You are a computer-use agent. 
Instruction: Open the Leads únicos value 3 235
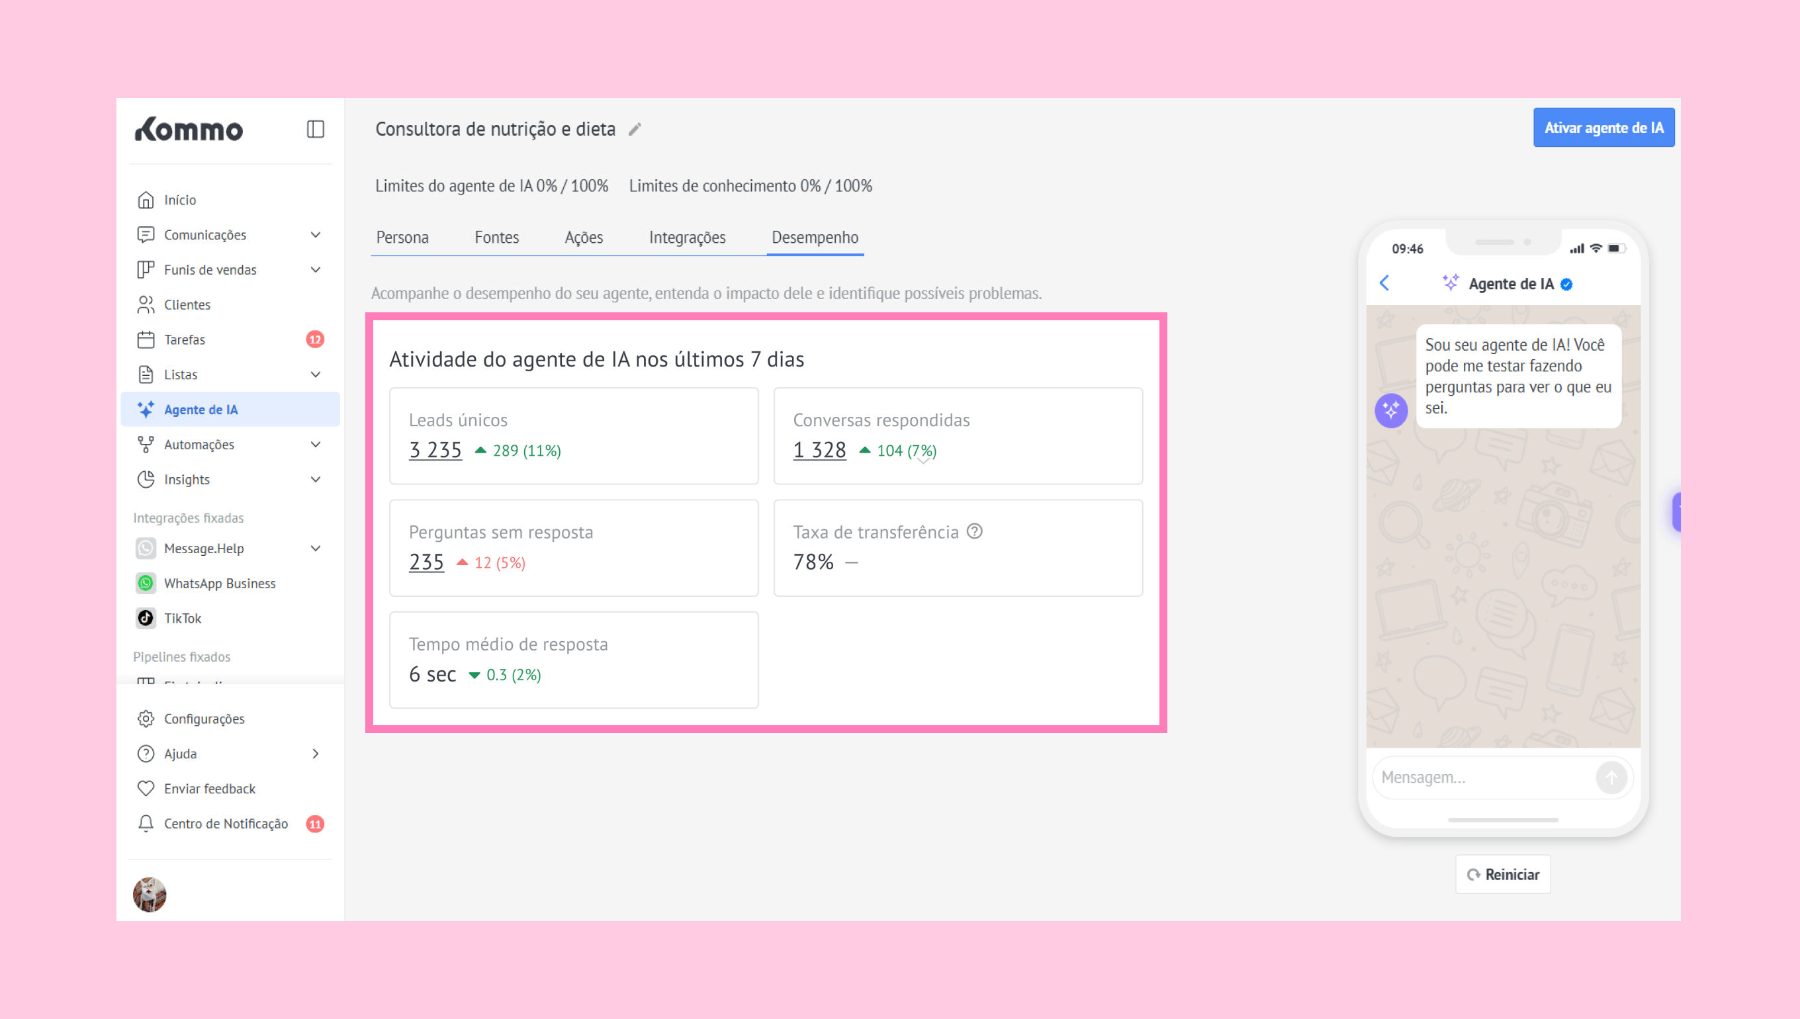[435, 450]
